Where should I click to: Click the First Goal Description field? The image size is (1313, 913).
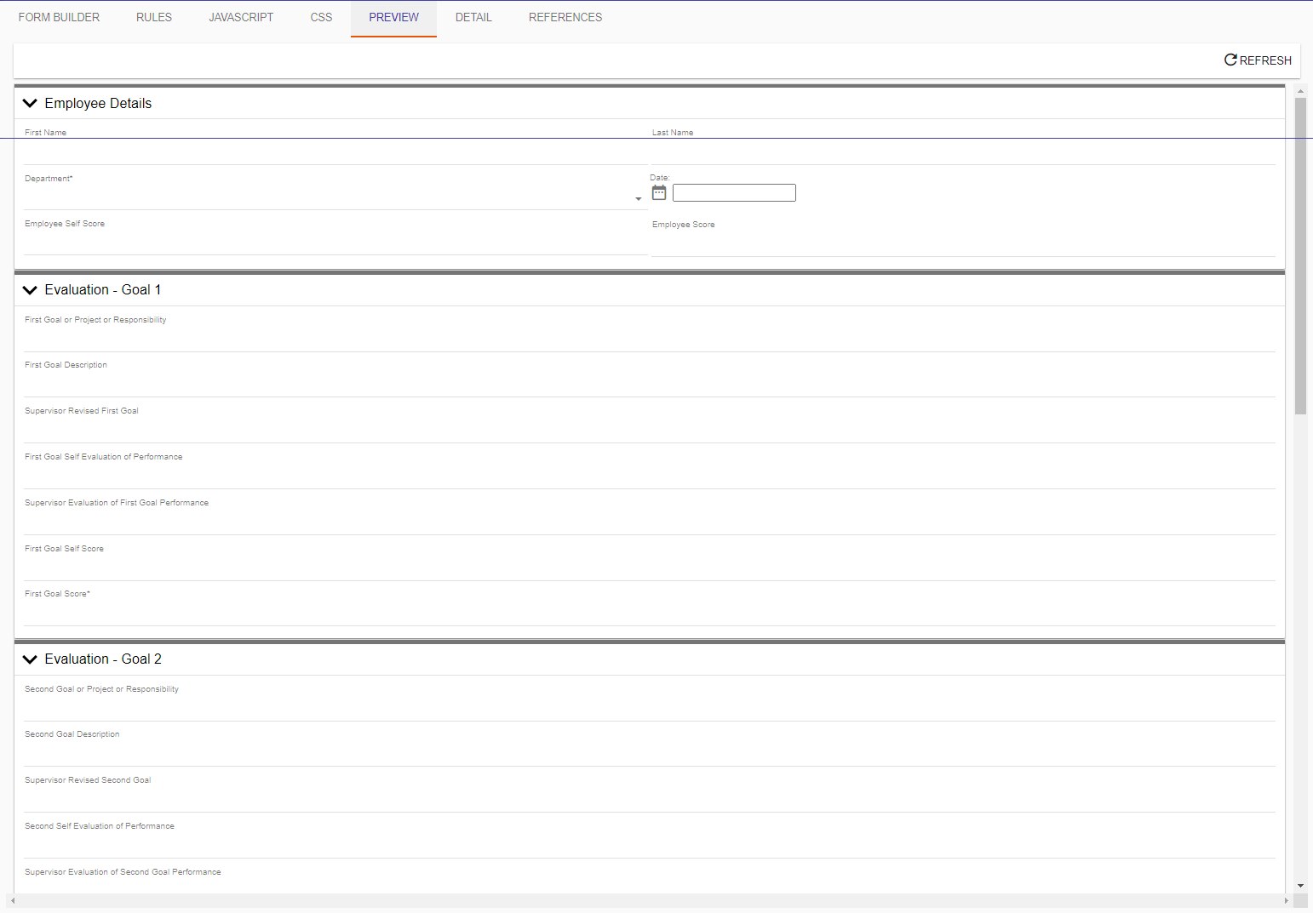(649, 385)
